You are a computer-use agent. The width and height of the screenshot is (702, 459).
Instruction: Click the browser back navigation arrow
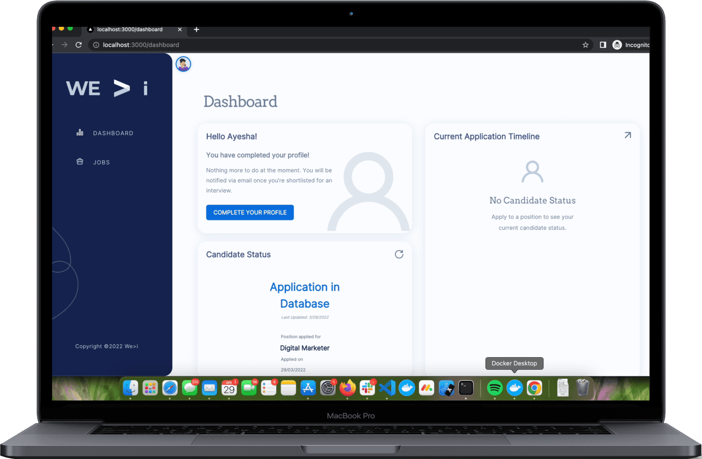click(x=52, y=44)
